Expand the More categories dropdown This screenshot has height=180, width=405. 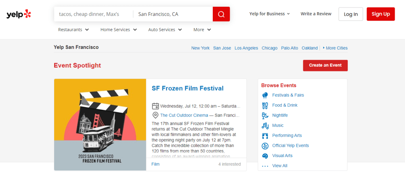coord(202,30)
